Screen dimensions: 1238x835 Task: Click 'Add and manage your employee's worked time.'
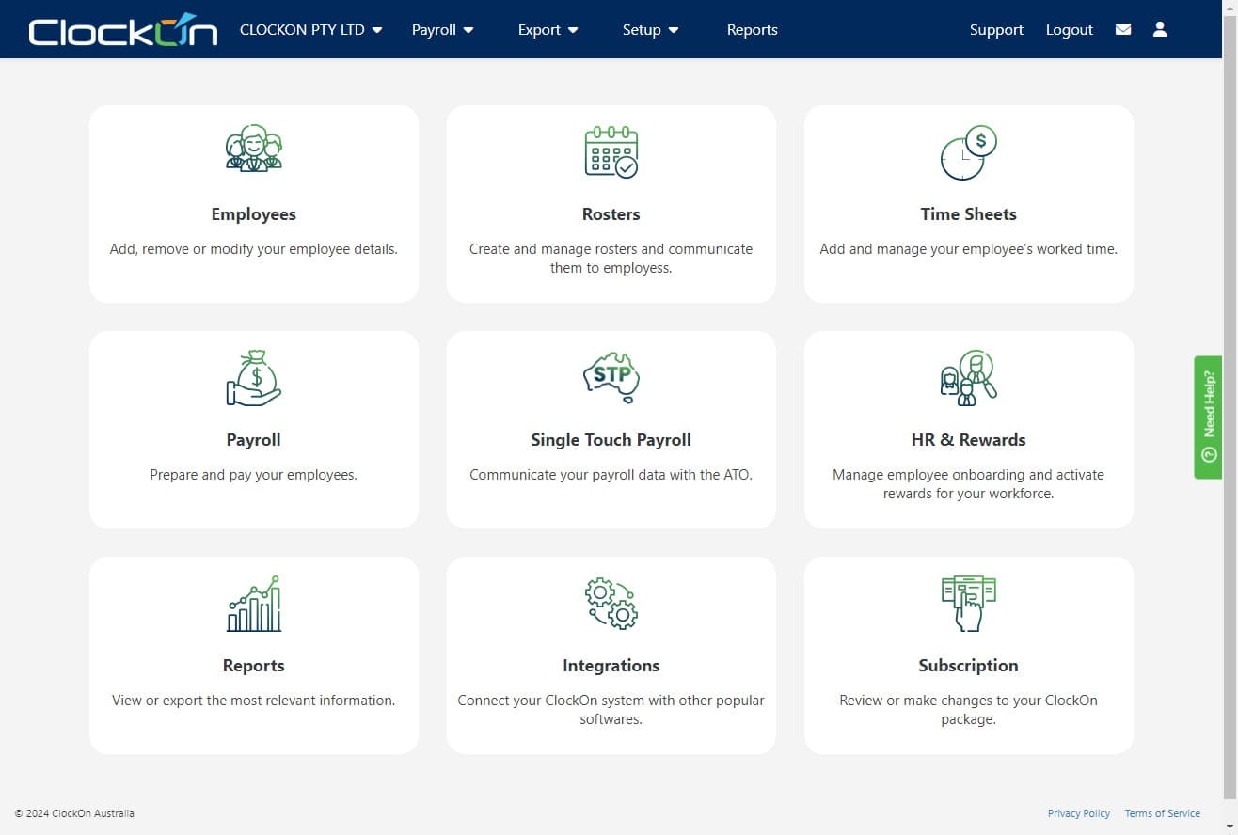969,249
